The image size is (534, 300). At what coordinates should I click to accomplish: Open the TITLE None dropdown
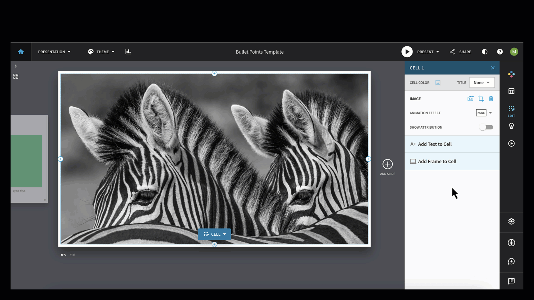click(482, 82)
